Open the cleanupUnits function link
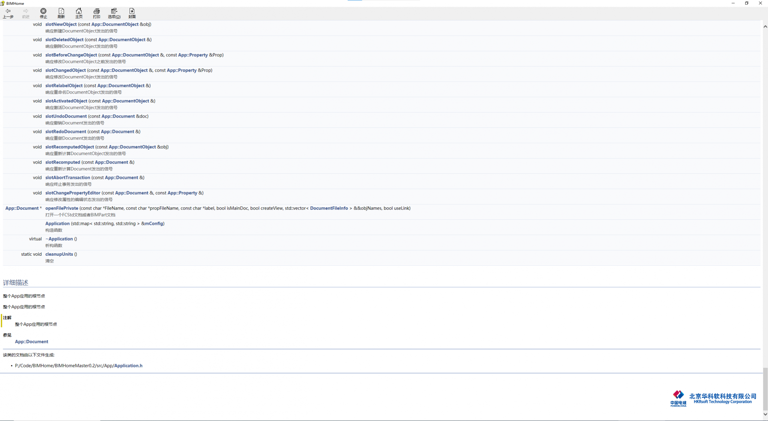The image size is (768, 421). click(59, 255)
